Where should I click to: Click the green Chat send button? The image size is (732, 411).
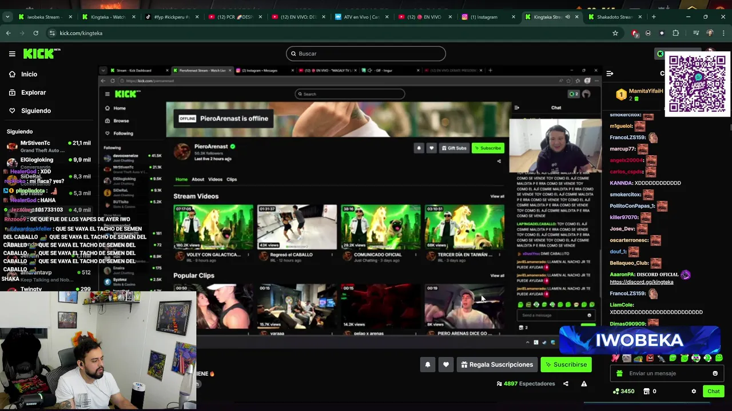point(713,392)
